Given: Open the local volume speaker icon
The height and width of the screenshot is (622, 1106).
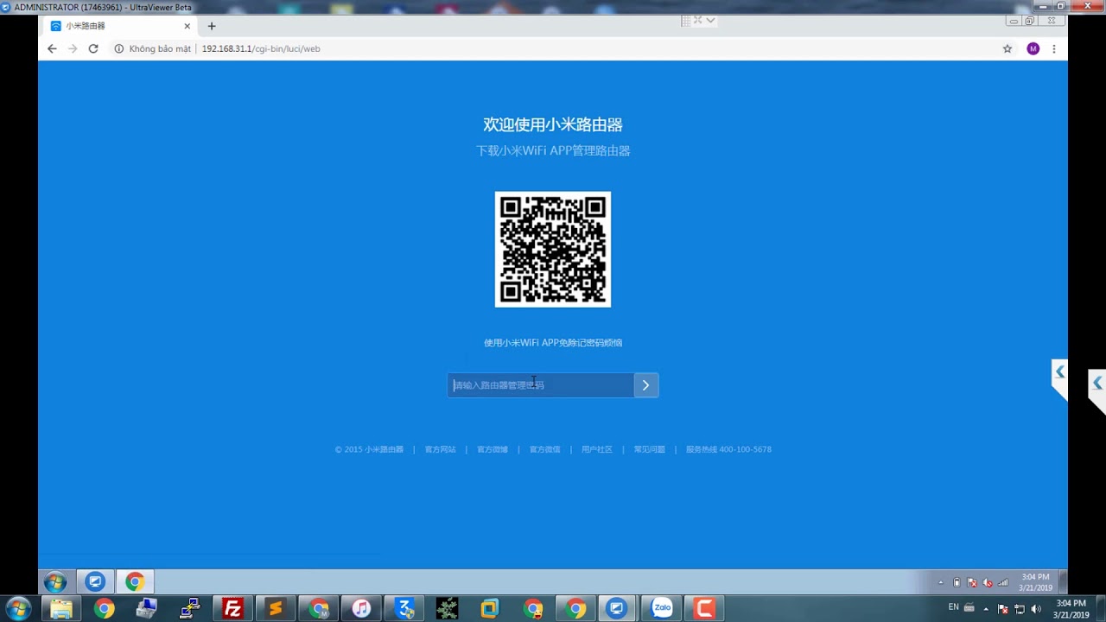Looking at the screenshot, I should point(1036,609).
